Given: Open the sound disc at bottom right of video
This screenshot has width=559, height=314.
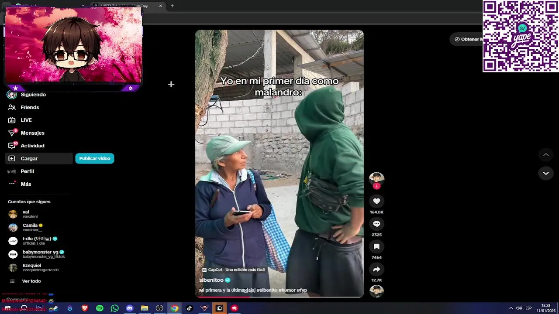Looking at the screenshot, I should (x=376, y=291).
